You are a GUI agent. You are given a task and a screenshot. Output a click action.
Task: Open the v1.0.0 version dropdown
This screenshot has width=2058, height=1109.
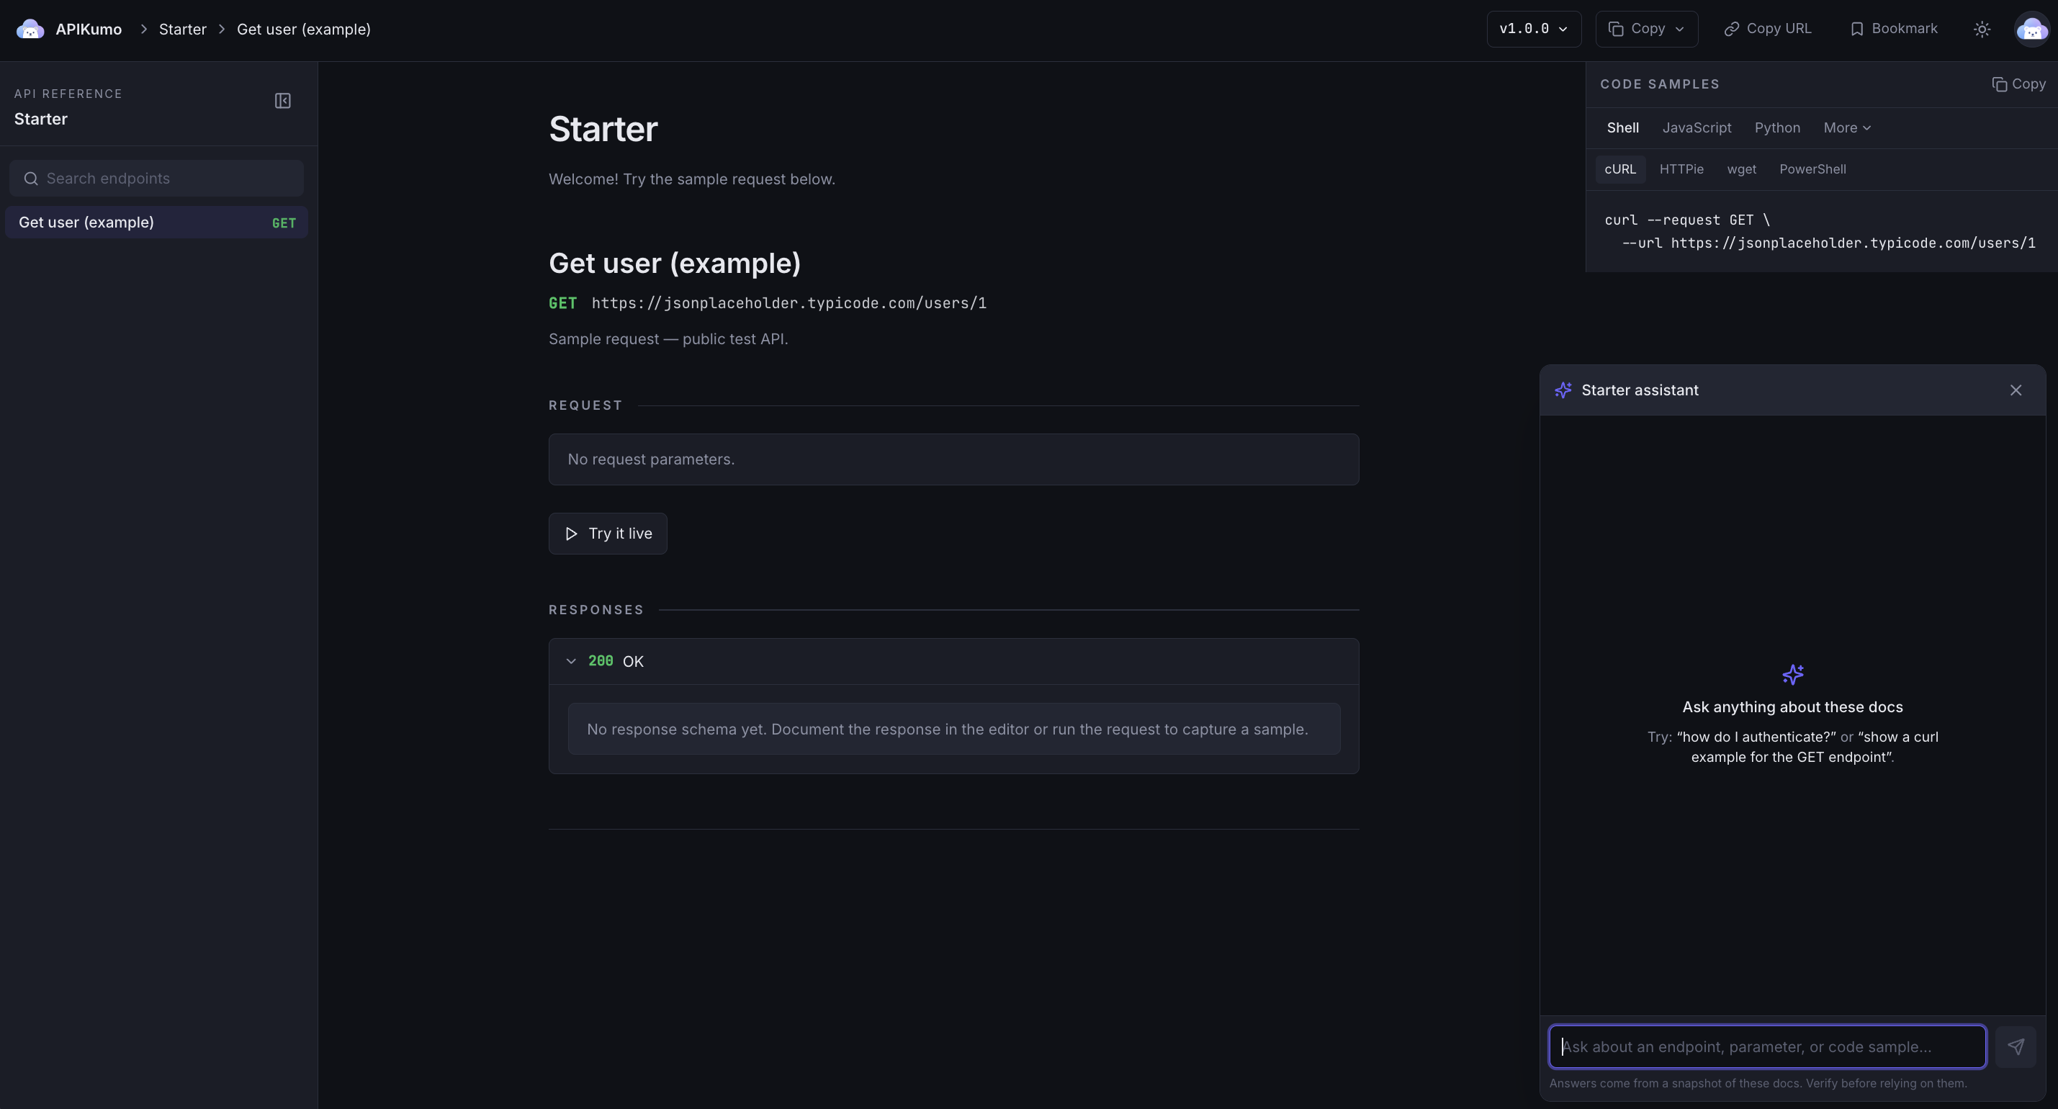point(1534,29)
